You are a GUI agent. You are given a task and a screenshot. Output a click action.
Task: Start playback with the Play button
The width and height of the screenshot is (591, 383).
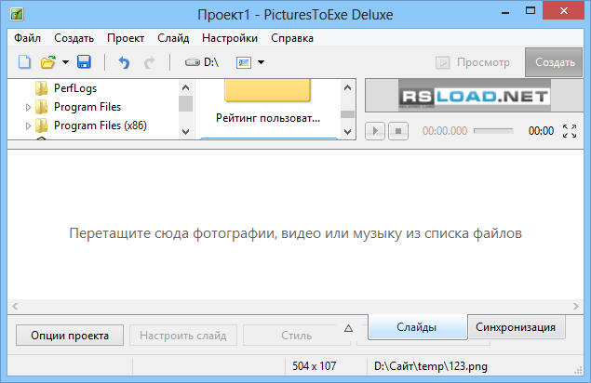(x=375, y=131)
